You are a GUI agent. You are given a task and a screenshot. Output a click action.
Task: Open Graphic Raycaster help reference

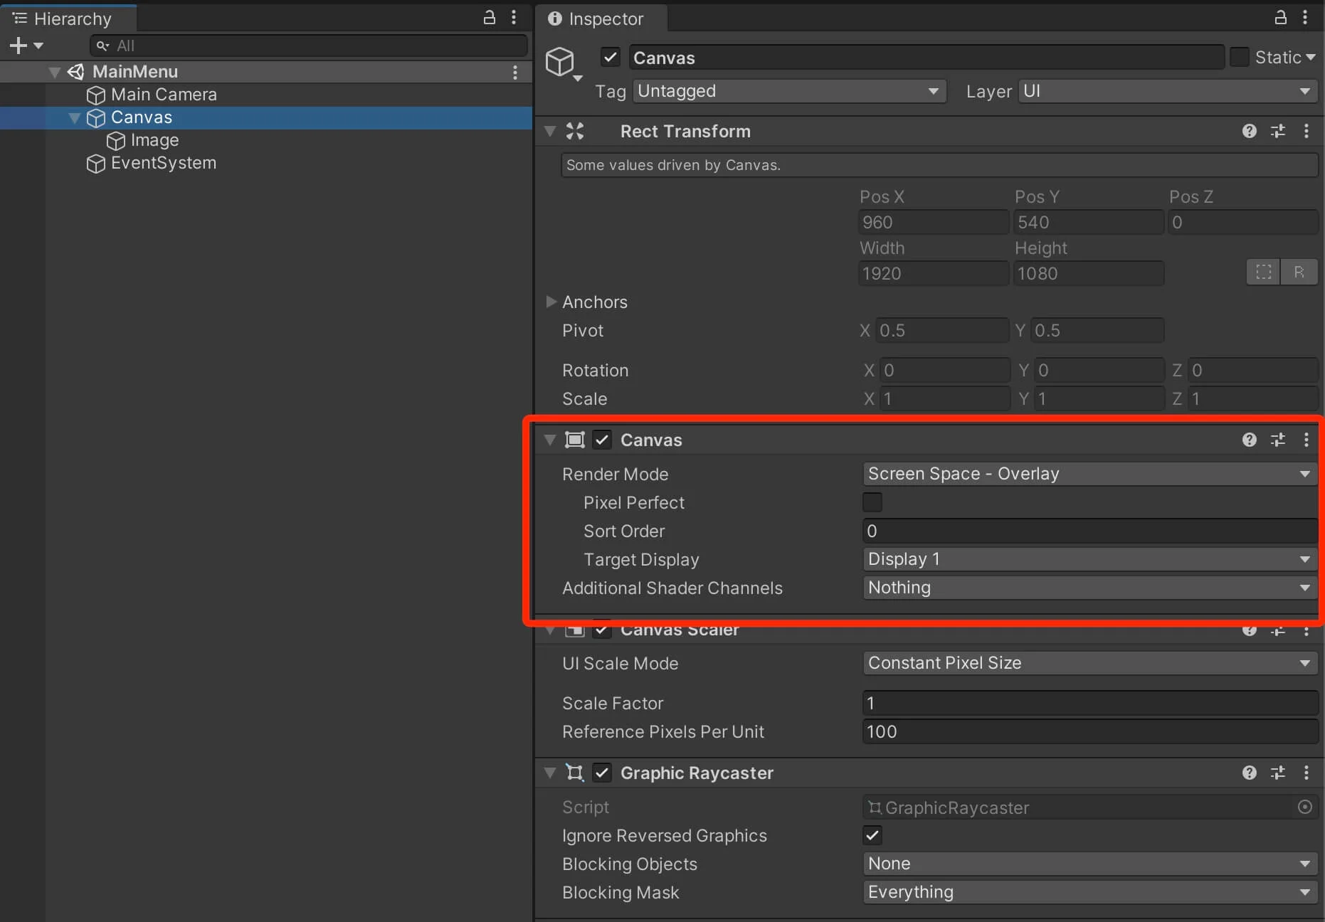(x=1250, y=773)
